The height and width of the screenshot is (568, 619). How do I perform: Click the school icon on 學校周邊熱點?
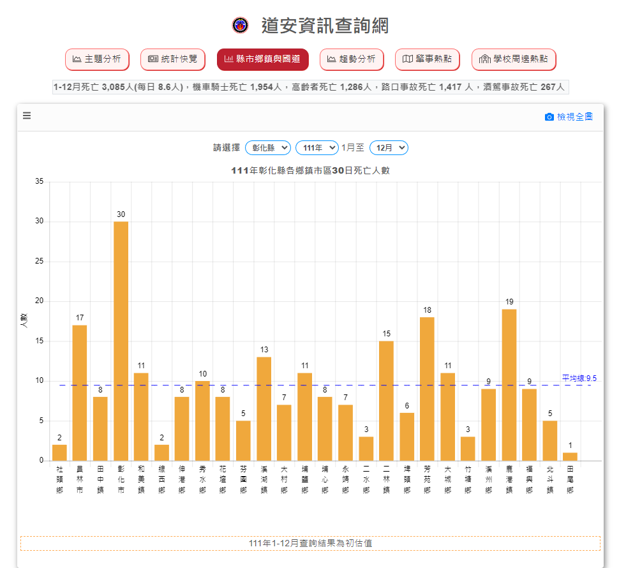click(484, 59)
